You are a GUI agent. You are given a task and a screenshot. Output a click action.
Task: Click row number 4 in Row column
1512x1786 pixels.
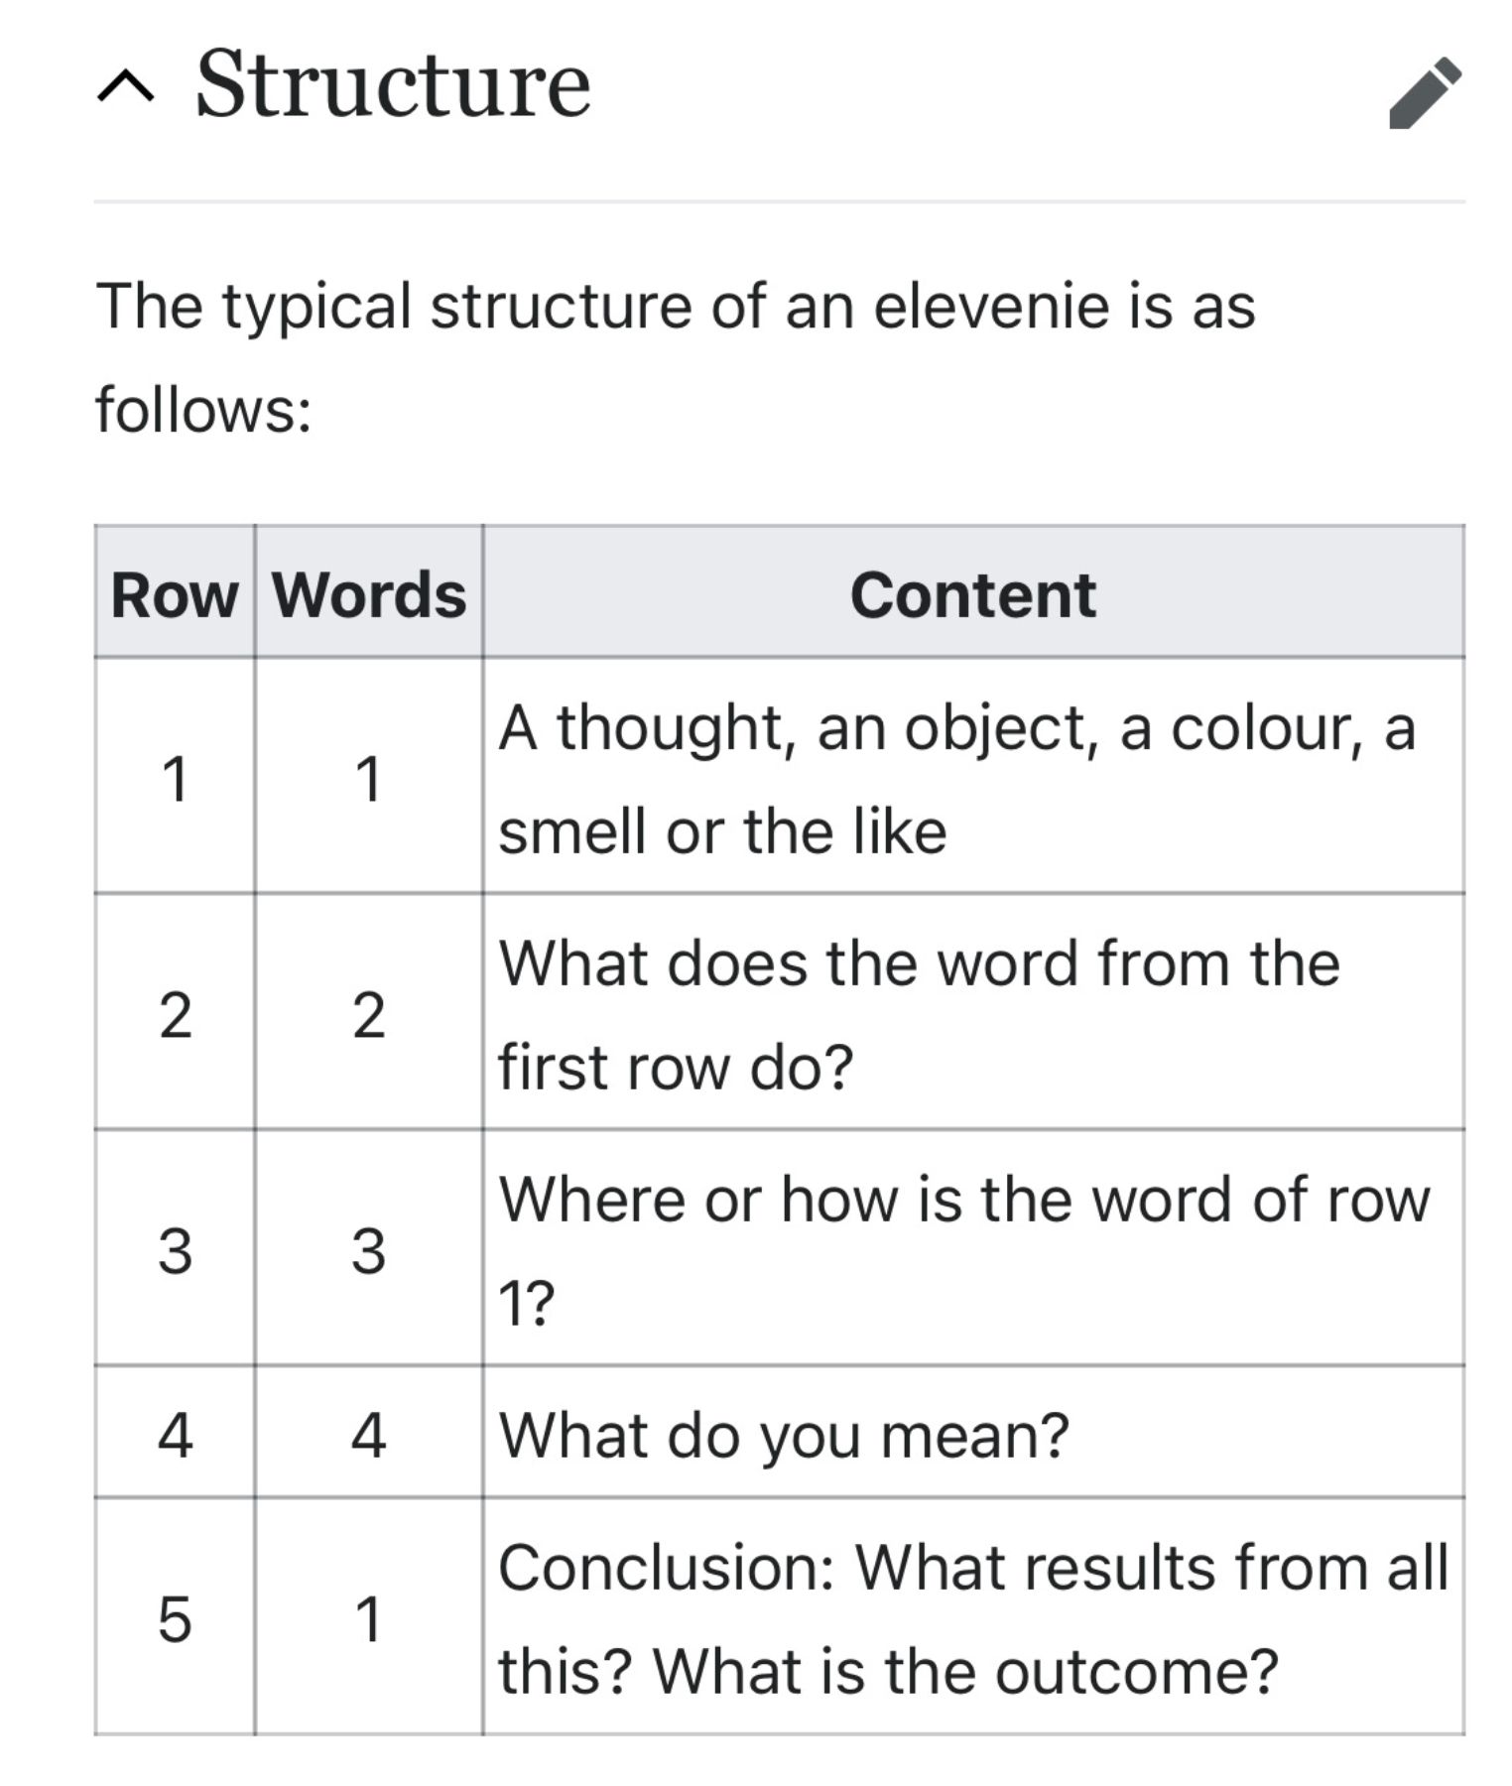[x=175, y=1435]
